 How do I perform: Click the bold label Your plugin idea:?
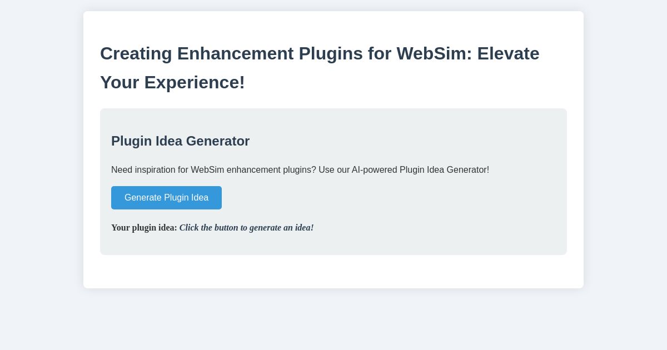click(145, 228)
